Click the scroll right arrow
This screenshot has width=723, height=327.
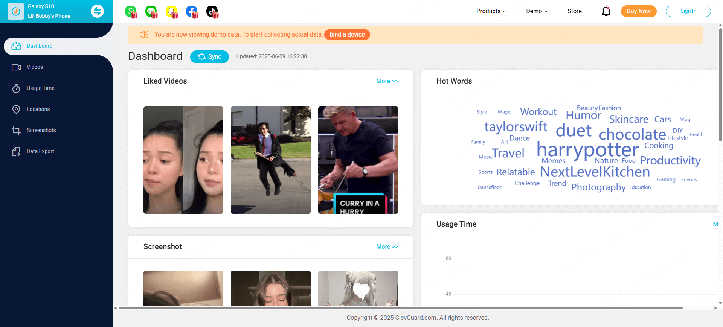tap(715, 308)
